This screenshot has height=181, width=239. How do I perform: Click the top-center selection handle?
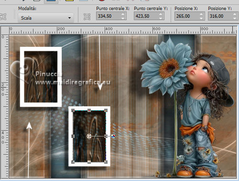pyautogui.click(x=89, y=111)
